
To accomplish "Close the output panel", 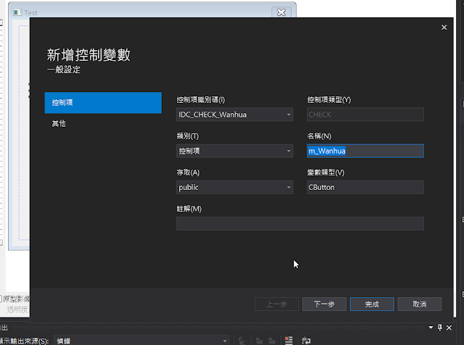I will pos(449,328).
